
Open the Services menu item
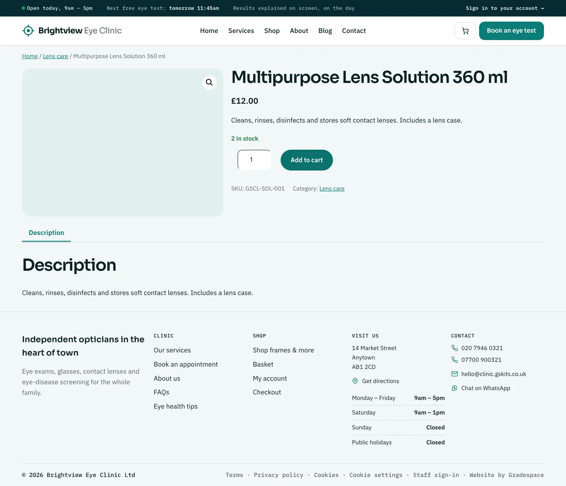pos(241,31)
